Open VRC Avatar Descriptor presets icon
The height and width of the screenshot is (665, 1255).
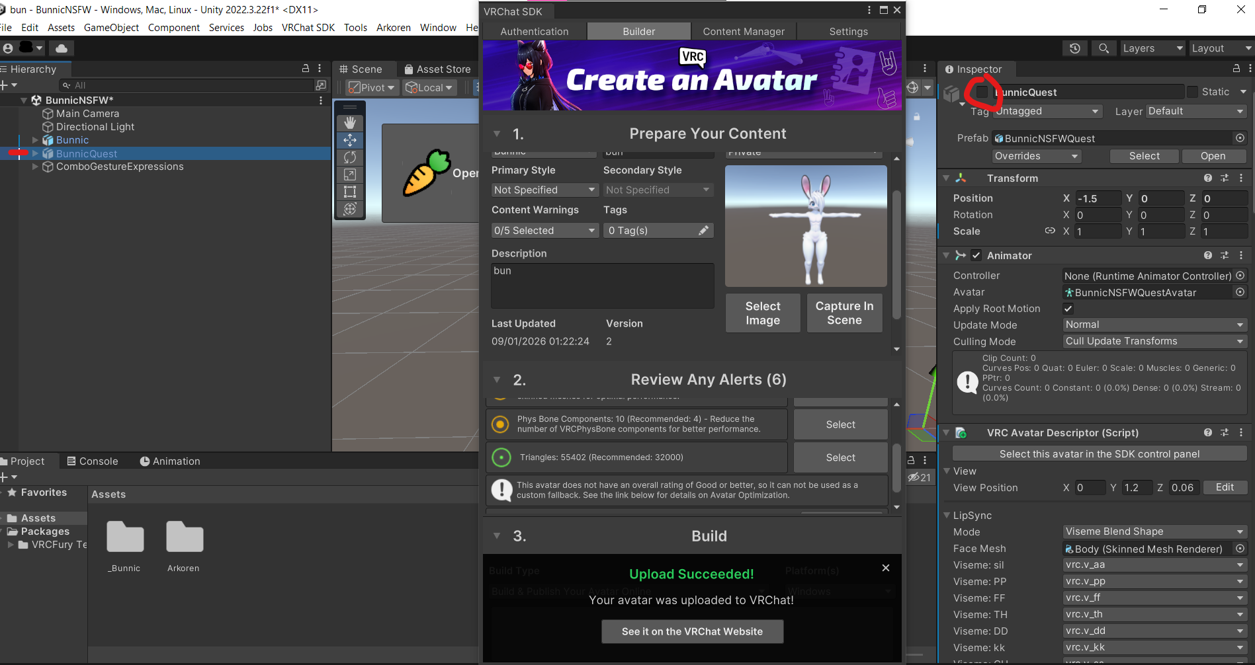tap(1225, 432)
